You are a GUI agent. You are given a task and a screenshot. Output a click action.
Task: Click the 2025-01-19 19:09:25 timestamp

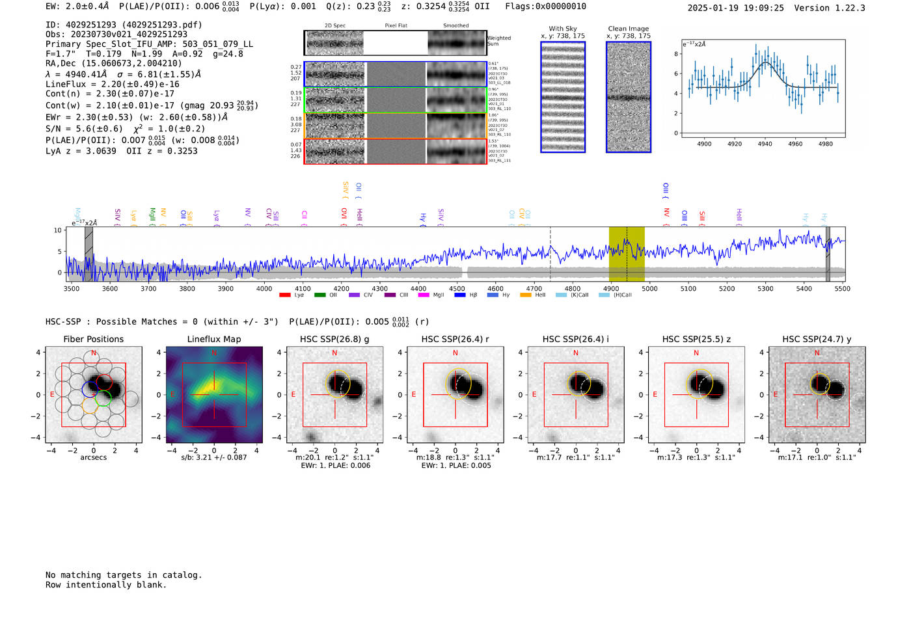tap(735, 8)
